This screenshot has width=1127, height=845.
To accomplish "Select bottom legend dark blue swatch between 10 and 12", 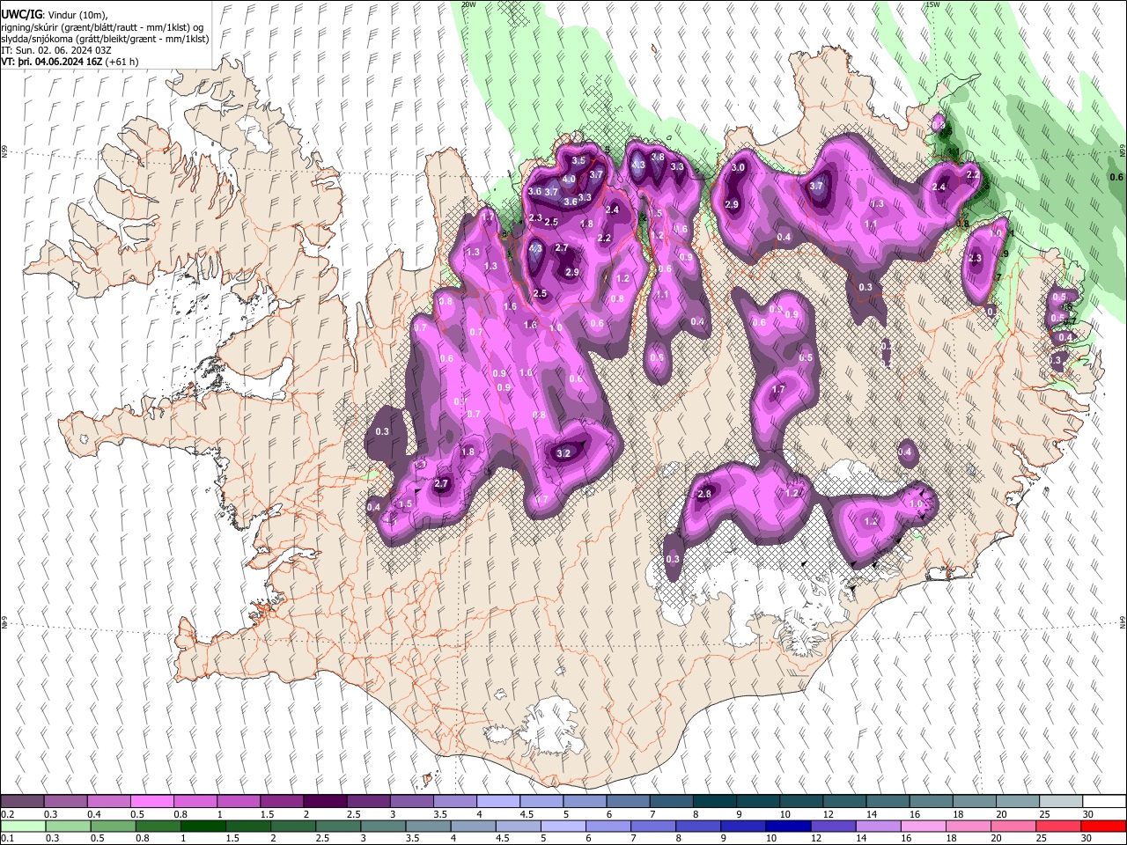I will (788, 826).
